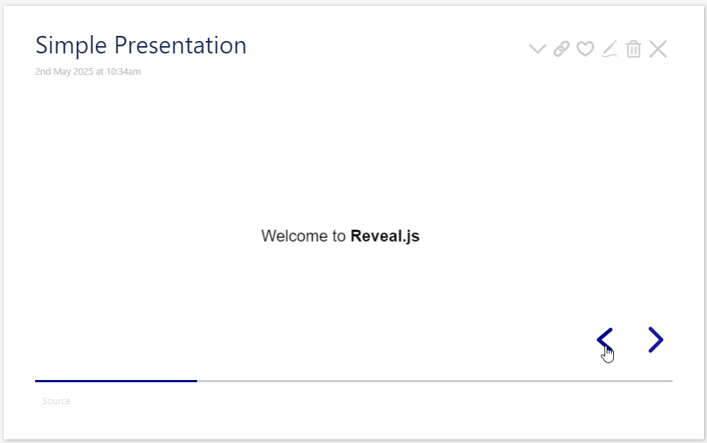Close the Simple Presentation card

click(x=658, y=48)
